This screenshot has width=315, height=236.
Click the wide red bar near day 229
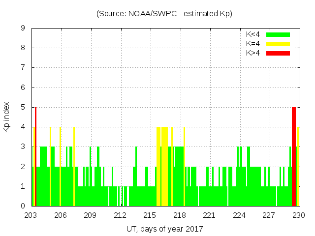294,157
